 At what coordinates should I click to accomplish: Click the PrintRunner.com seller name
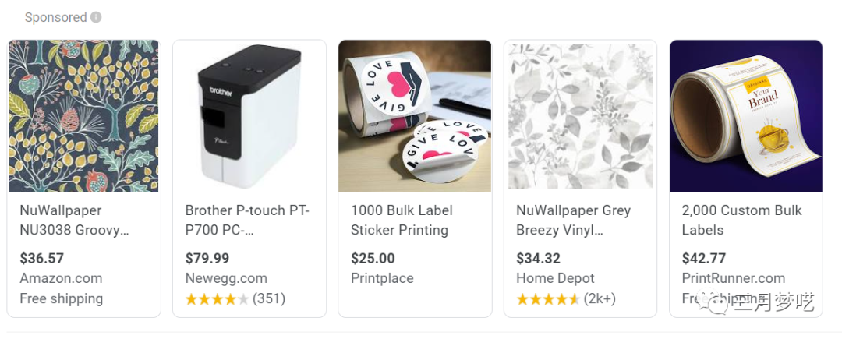click(733, 278)
